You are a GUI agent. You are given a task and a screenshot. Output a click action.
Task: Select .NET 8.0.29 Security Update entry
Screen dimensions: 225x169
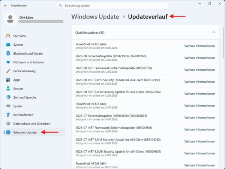145,153
